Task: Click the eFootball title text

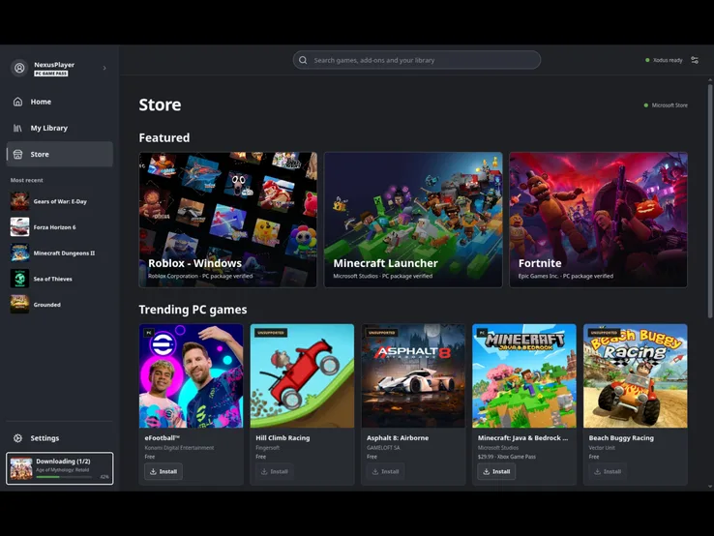Action: pyautogui.click(x=163, y=437)
